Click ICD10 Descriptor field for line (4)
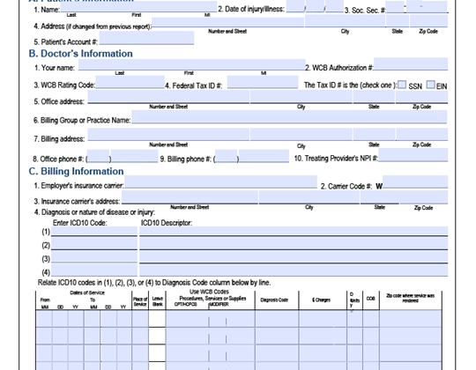 point(294,270)
